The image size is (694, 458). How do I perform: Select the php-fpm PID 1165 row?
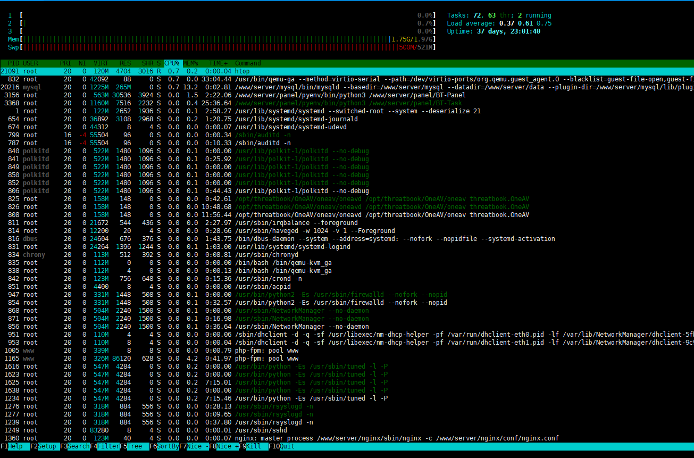pyautogui.click(x=347, y=359)
